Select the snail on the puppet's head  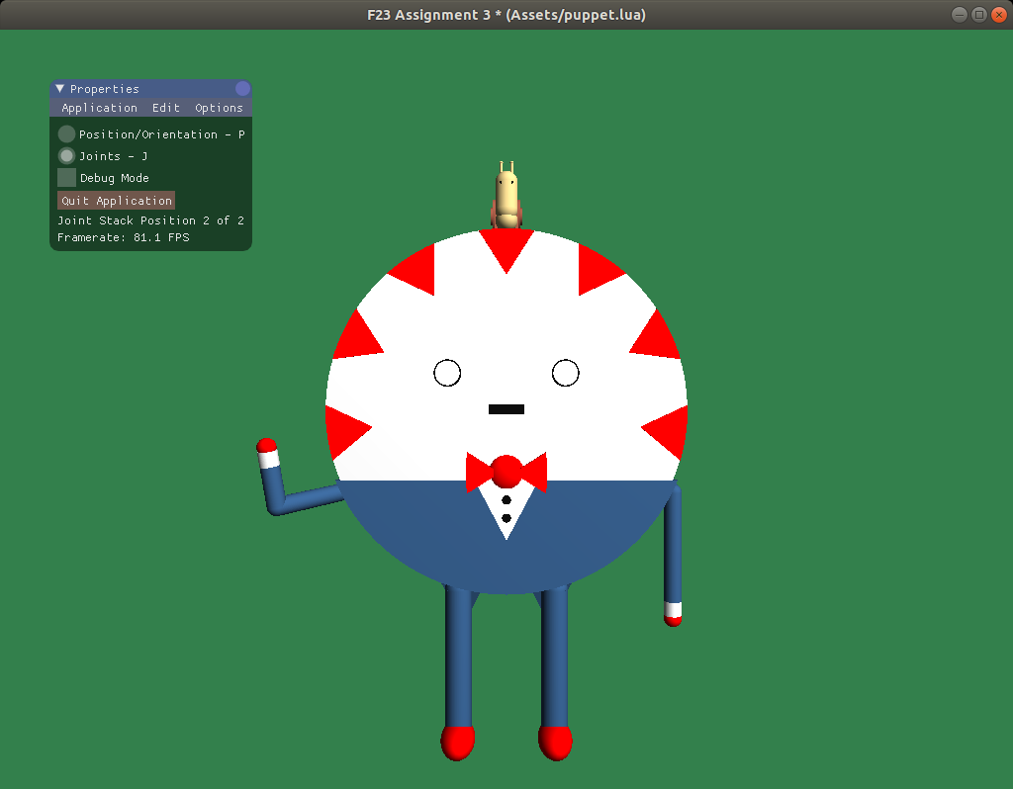[x=507, y=197]
